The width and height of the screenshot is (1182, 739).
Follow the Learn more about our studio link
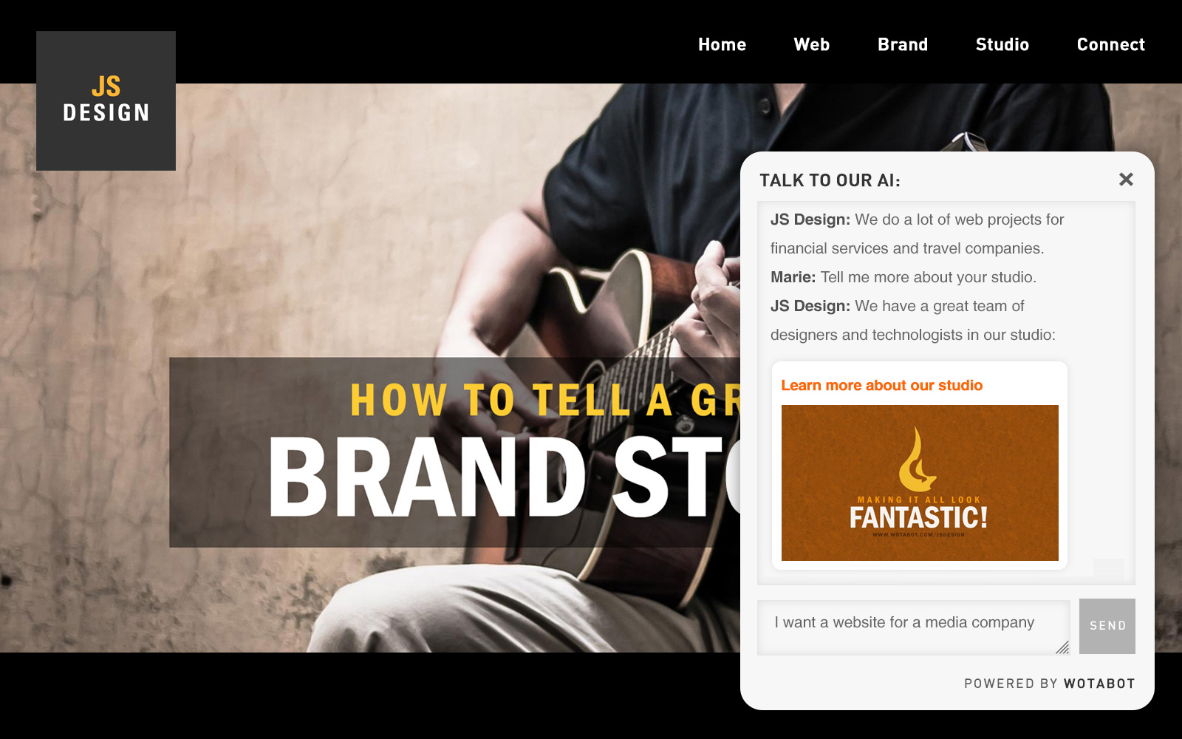click(x=881, y=385)
